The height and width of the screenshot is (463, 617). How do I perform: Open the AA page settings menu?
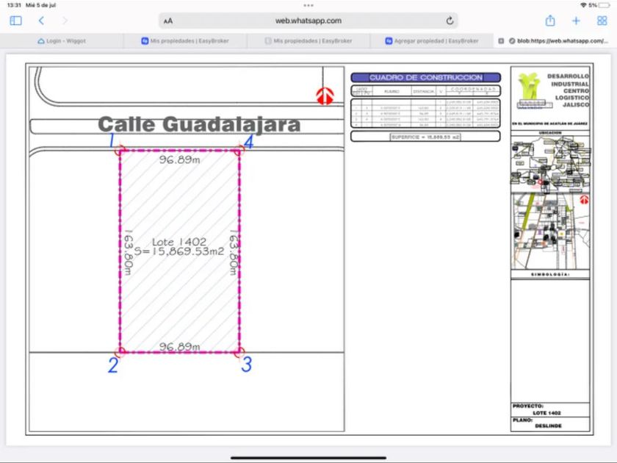169,21
